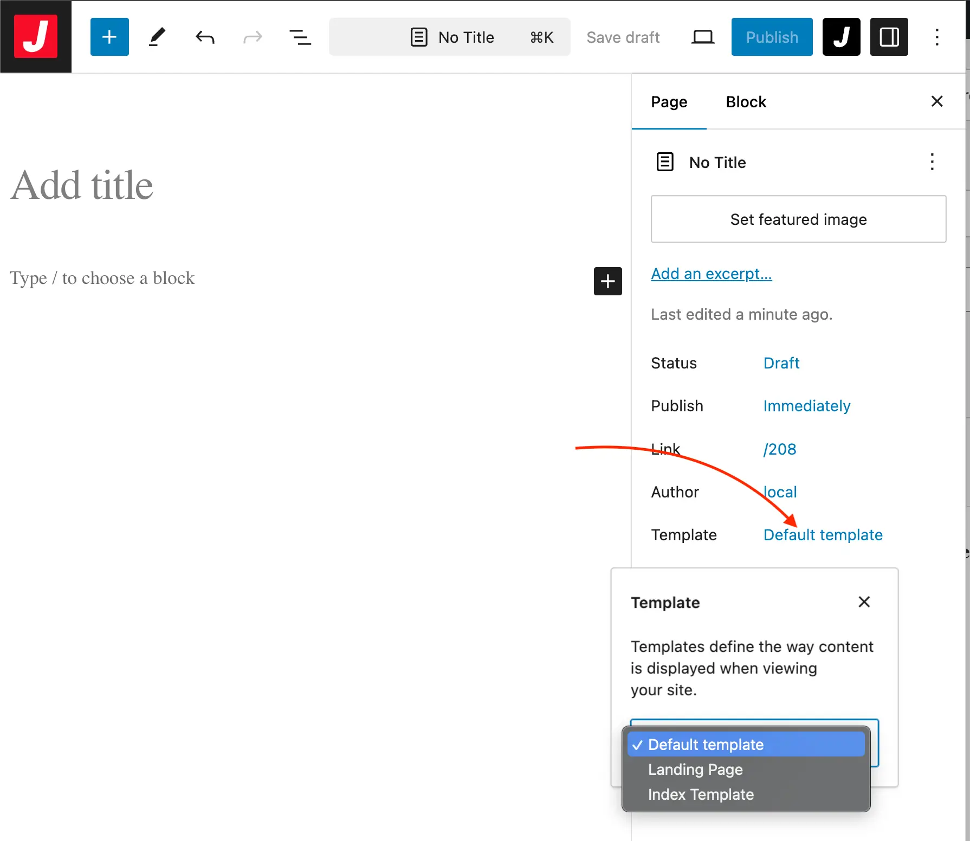970x841 pixels.
Task: Click the red J site logo
Action: pos(36,36)
